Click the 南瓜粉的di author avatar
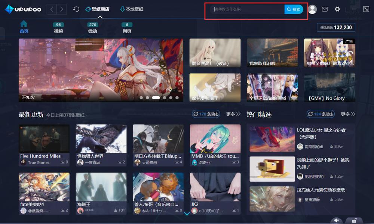The image size is (374, 224). [300, 147]
